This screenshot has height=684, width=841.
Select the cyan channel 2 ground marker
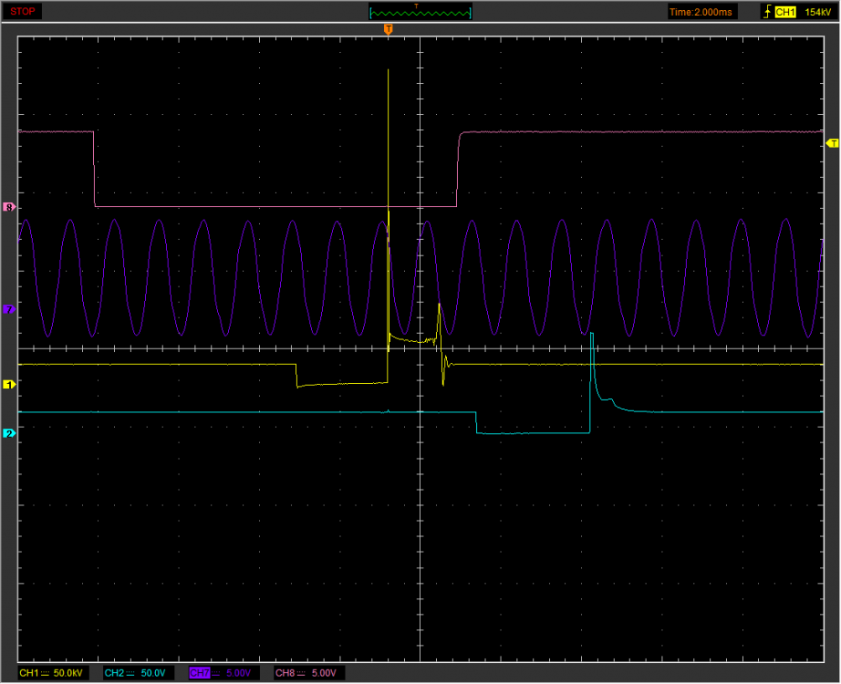tap(9, 433)
